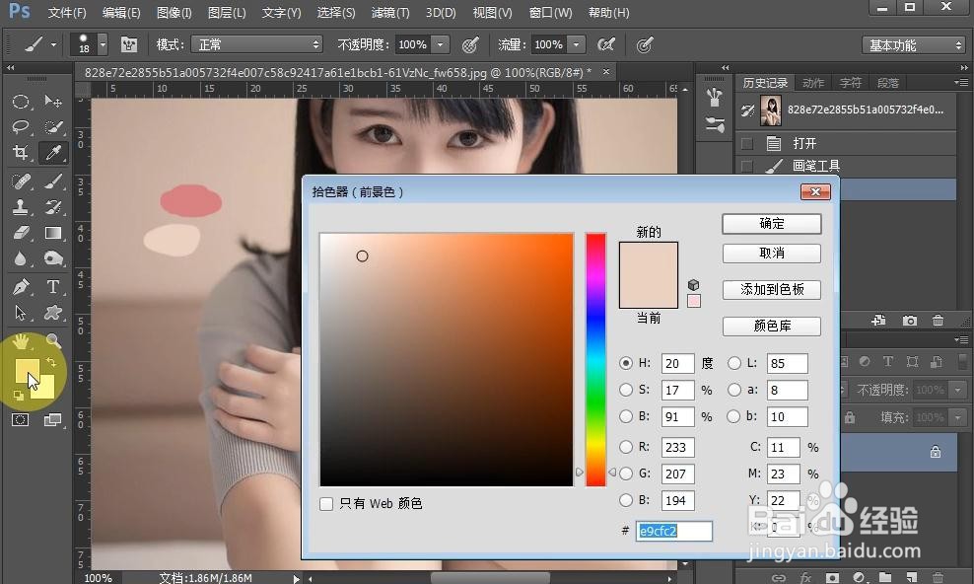Open the blend mode dropdown showing 正常
This screenshot has height=584, width=974.
[257, 43]
